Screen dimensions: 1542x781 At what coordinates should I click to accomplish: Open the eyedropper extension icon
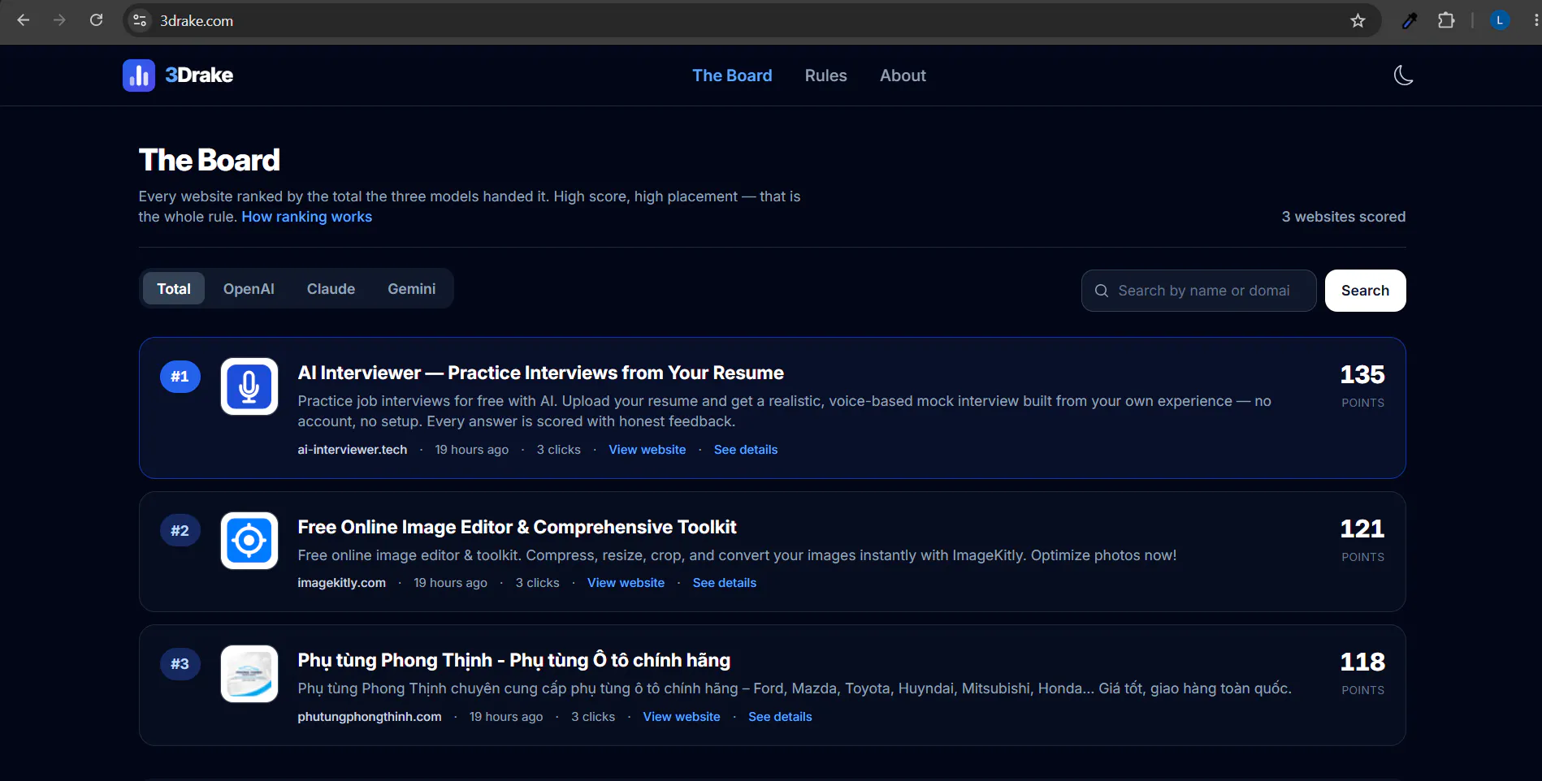pyautogui.click(x=1410, y=20)
